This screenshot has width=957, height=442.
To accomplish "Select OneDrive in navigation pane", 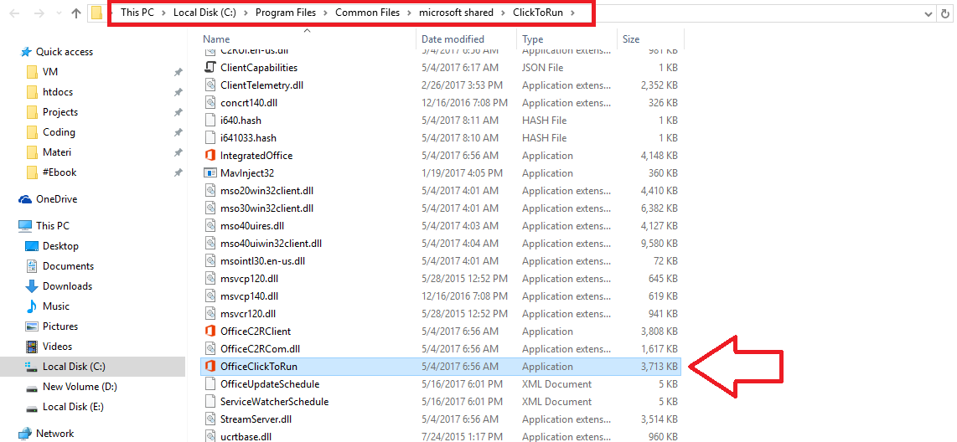I will 56,199.
